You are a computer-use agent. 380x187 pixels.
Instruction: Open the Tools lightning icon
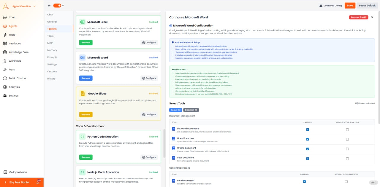[x=5, y=35]
